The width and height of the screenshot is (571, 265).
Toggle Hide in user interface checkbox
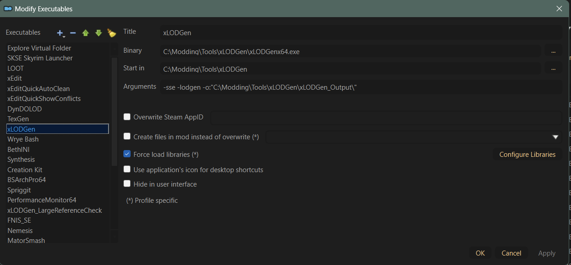coord(127,184)
